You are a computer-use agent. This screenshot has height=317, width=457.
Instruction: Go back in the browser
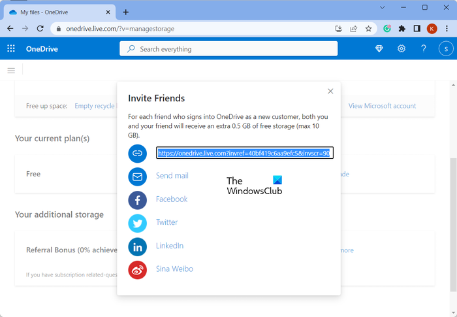(10, 29)
